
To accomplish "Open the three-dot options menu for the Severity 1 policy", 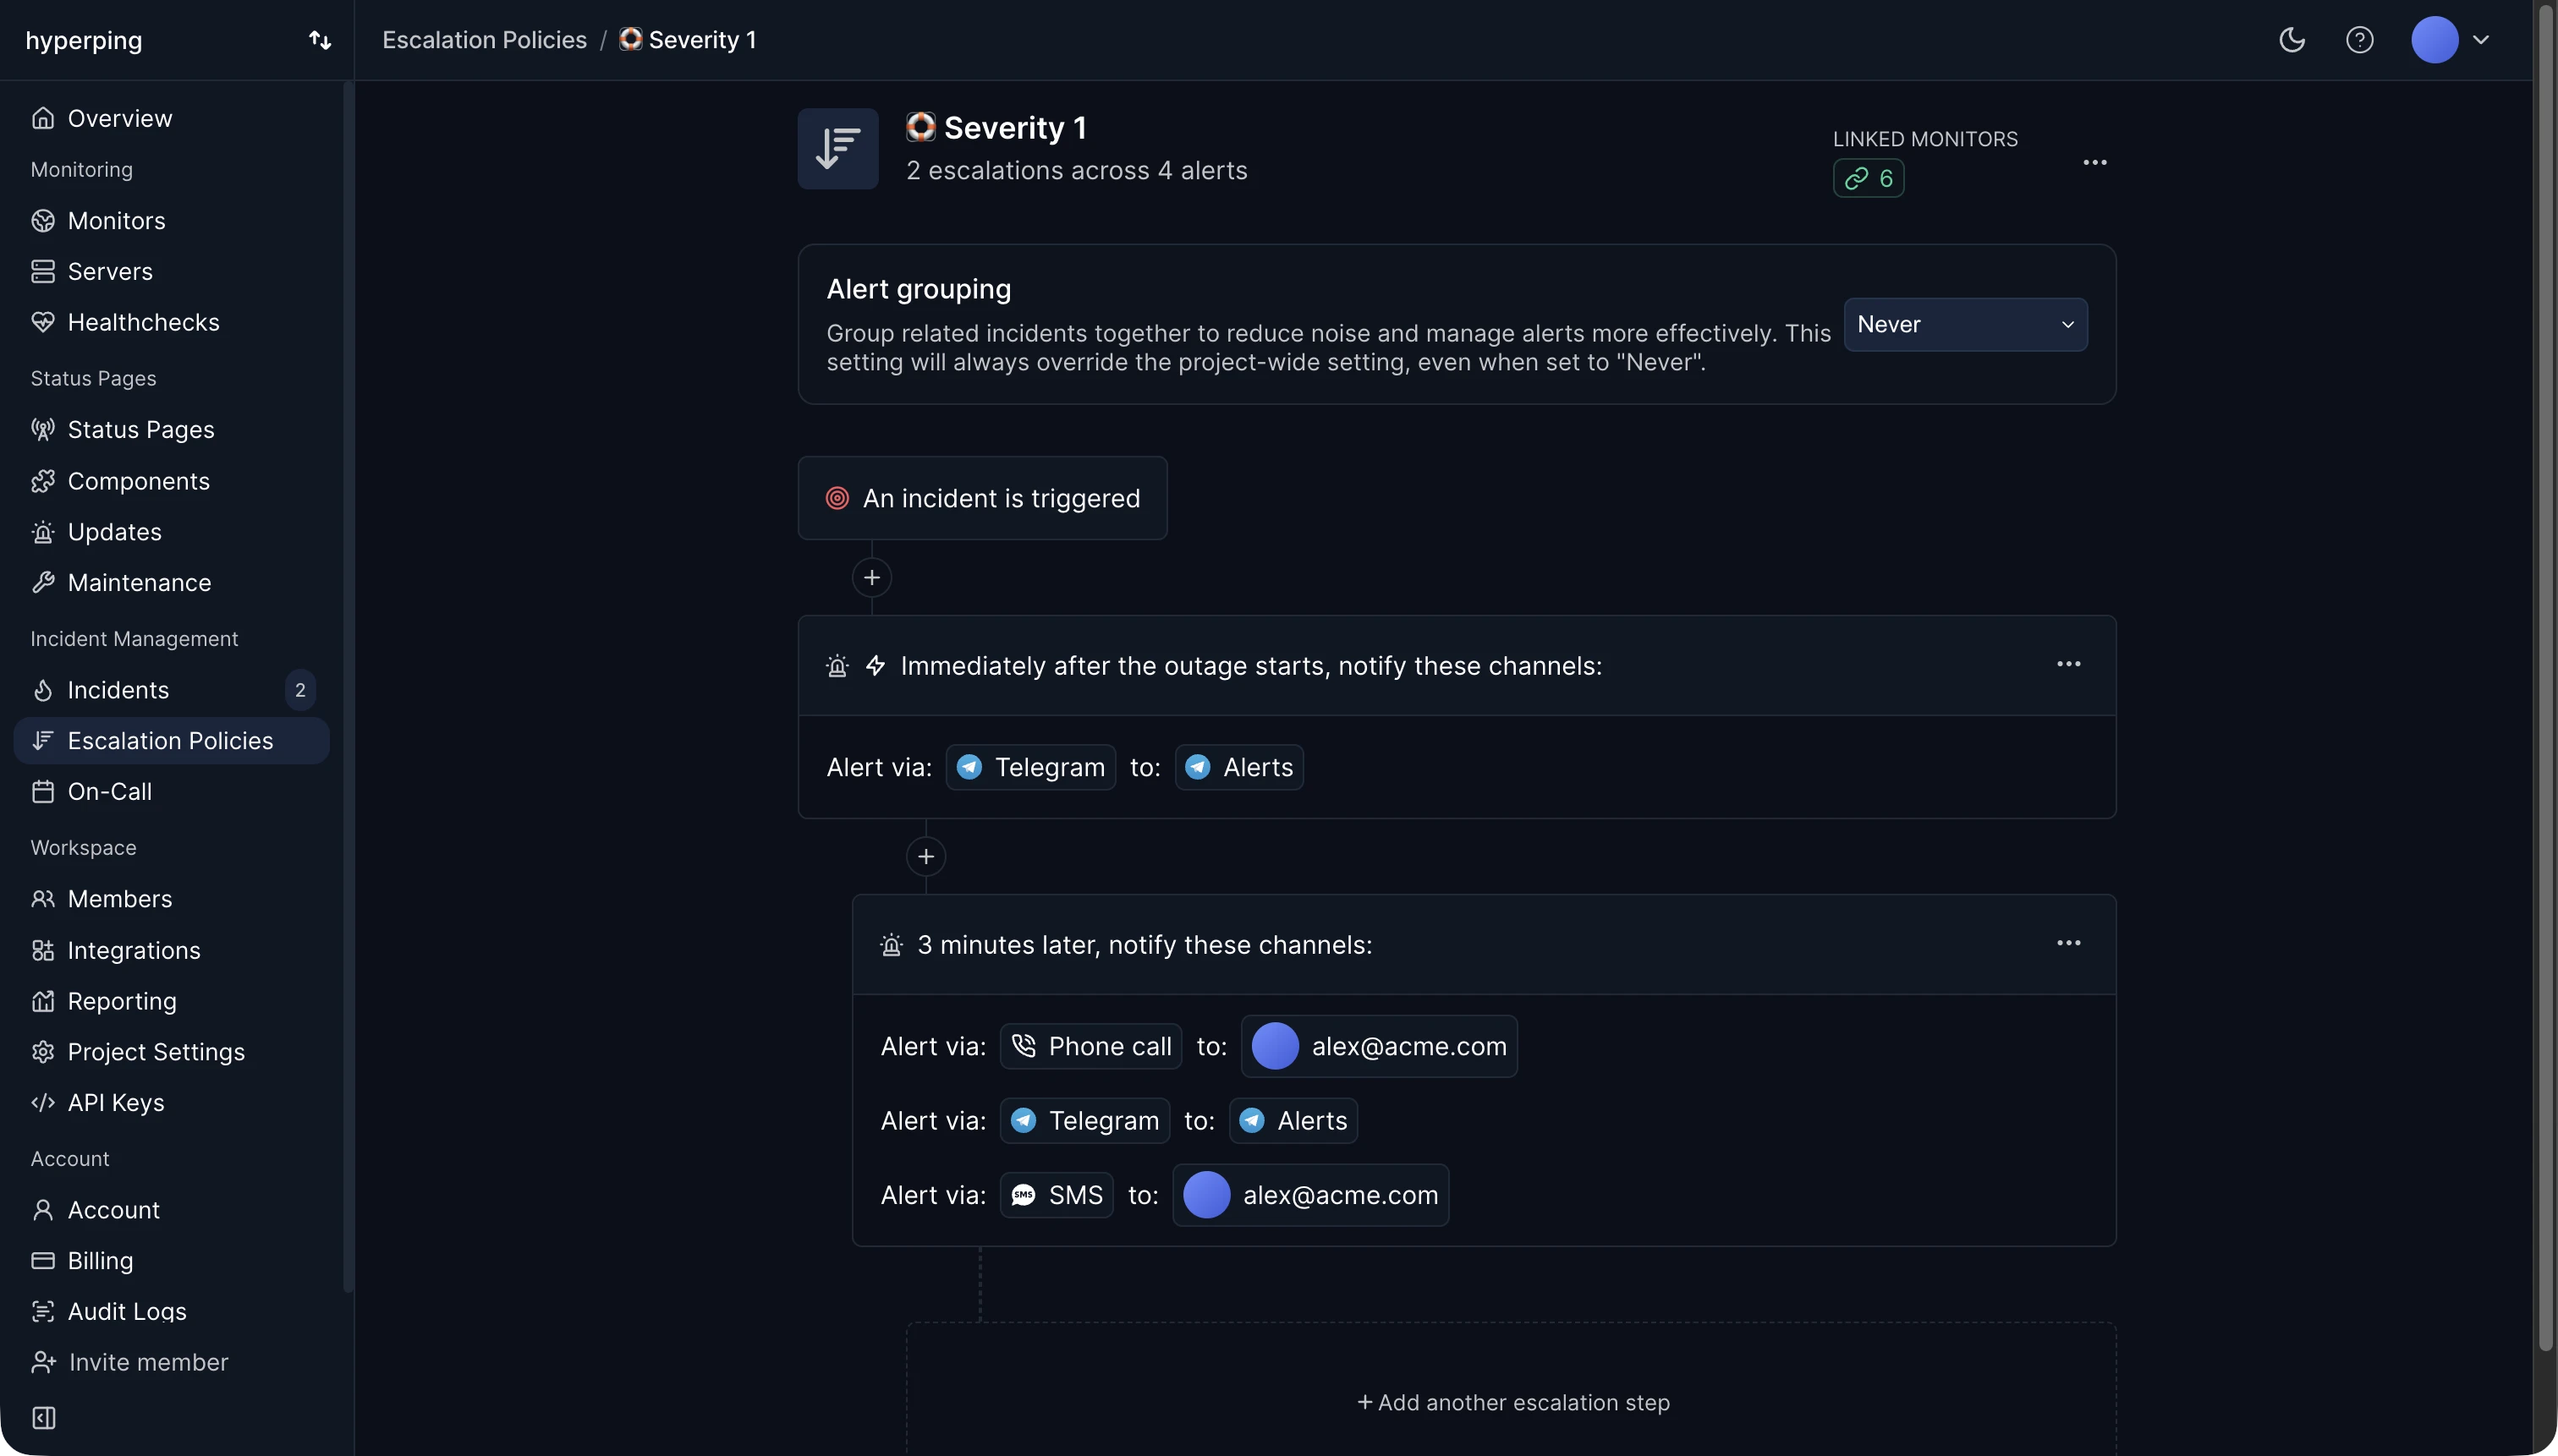I will [x=2094, y=162].
